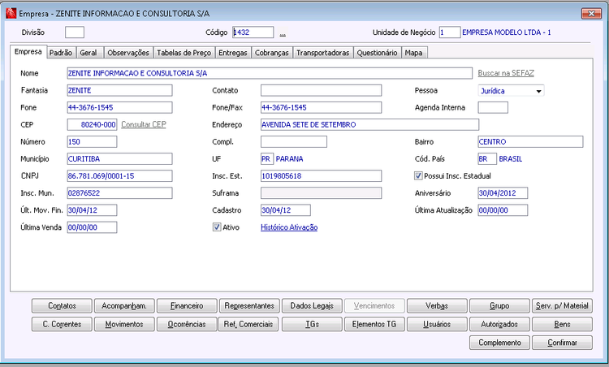Click the Aniversário date field
Viewport: 609px width, 367px height.
click(x=503, y=193)
